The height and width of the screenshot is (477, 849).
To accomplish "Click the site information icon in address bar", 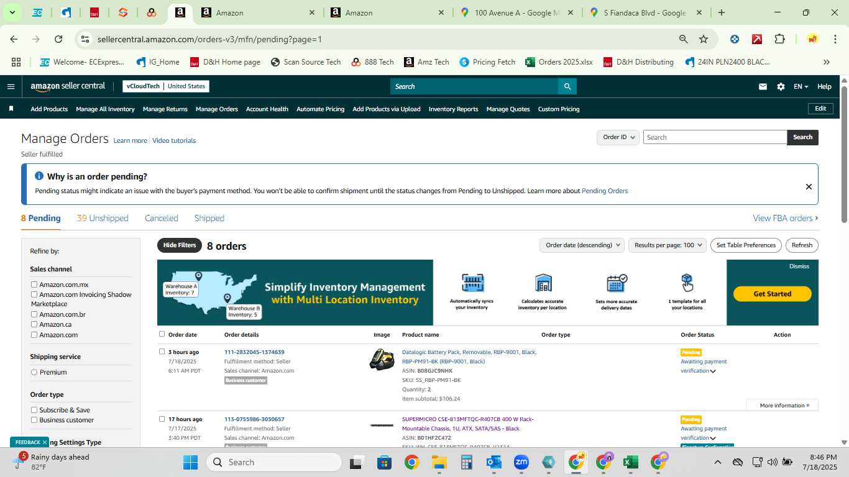I will coord(86,39).
